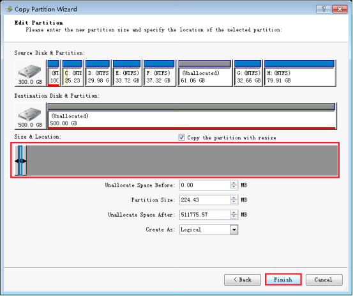Click the Partition Size input field
The image size is (353, 296).
(x=205, y=200)
